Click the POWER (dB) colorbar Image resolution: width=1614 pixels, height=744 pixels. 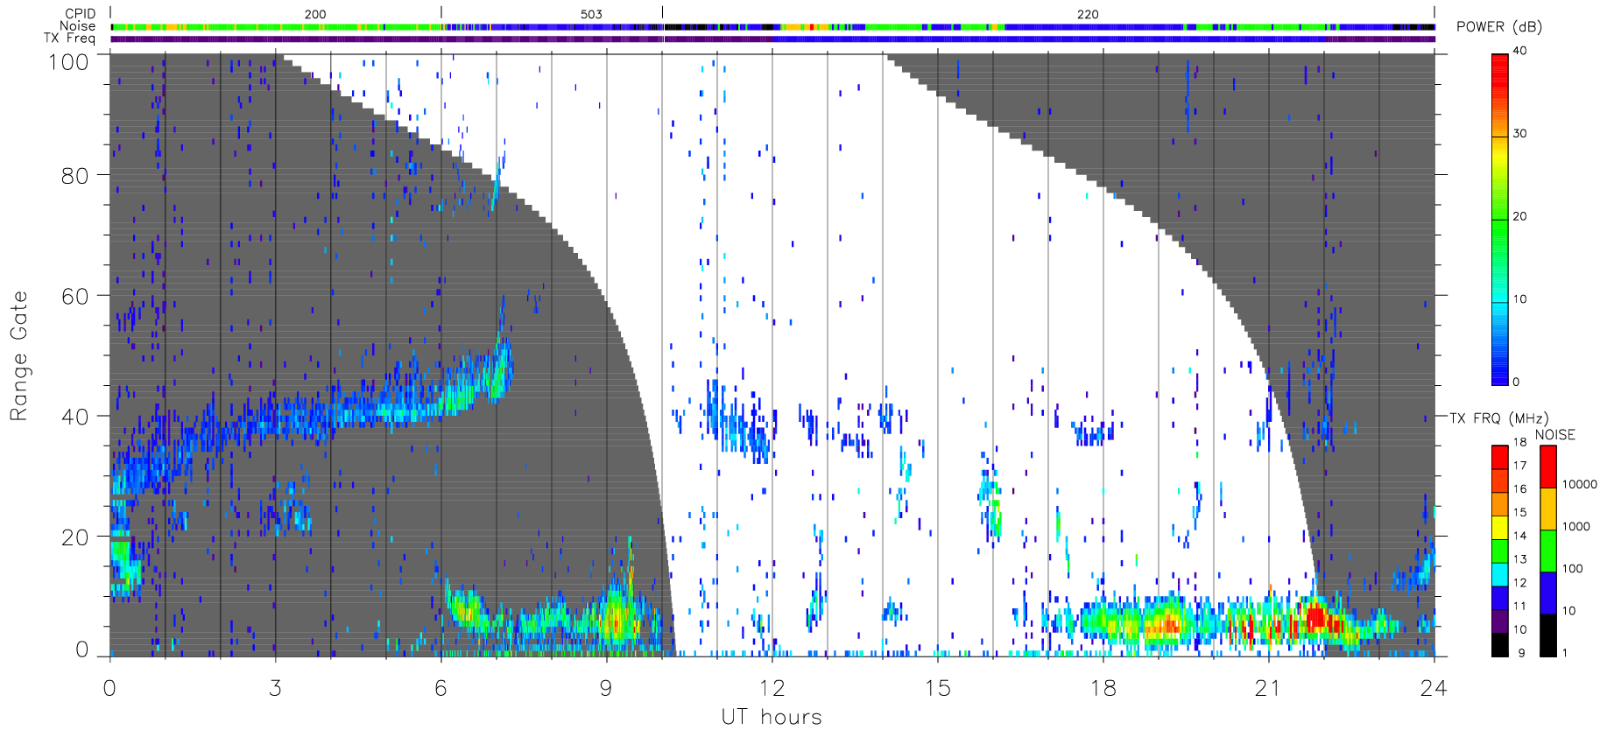coord(1500,219)
